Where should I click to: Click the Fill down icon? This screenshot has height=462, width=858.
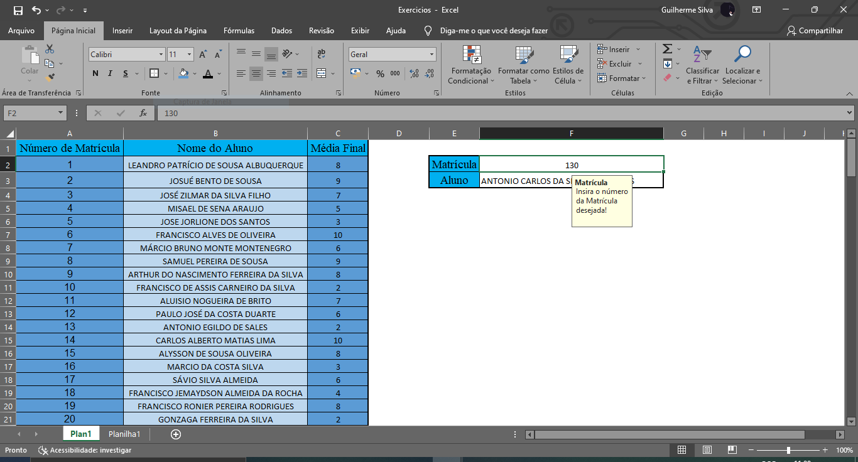coord(668,63)
